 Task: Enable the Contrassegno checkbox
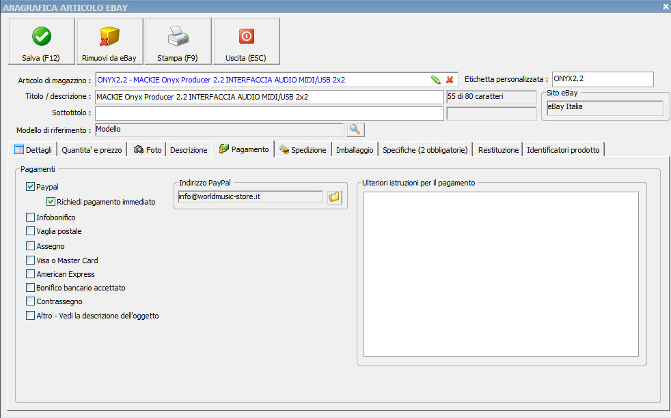click(x=30, y=301)
